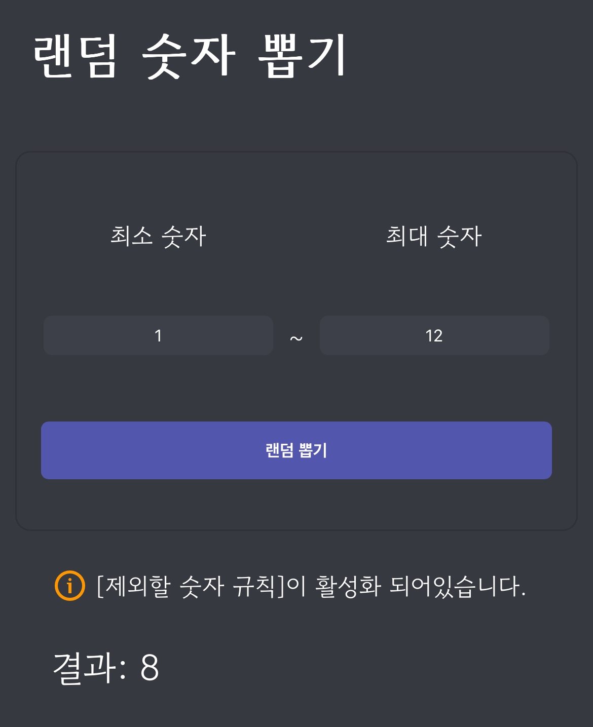Click the result number 8
This screenshot has height=727, width=593.
tap(150, 668)
